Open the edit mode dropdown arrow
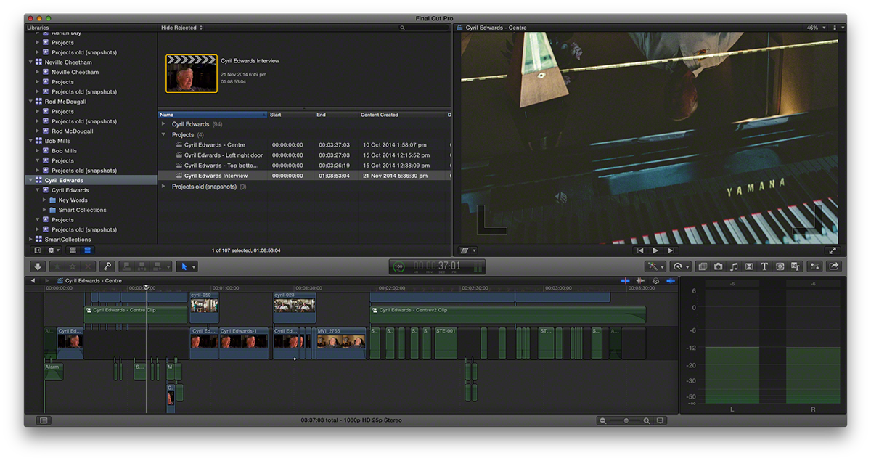871x461 pixels. tap(168, 266)
